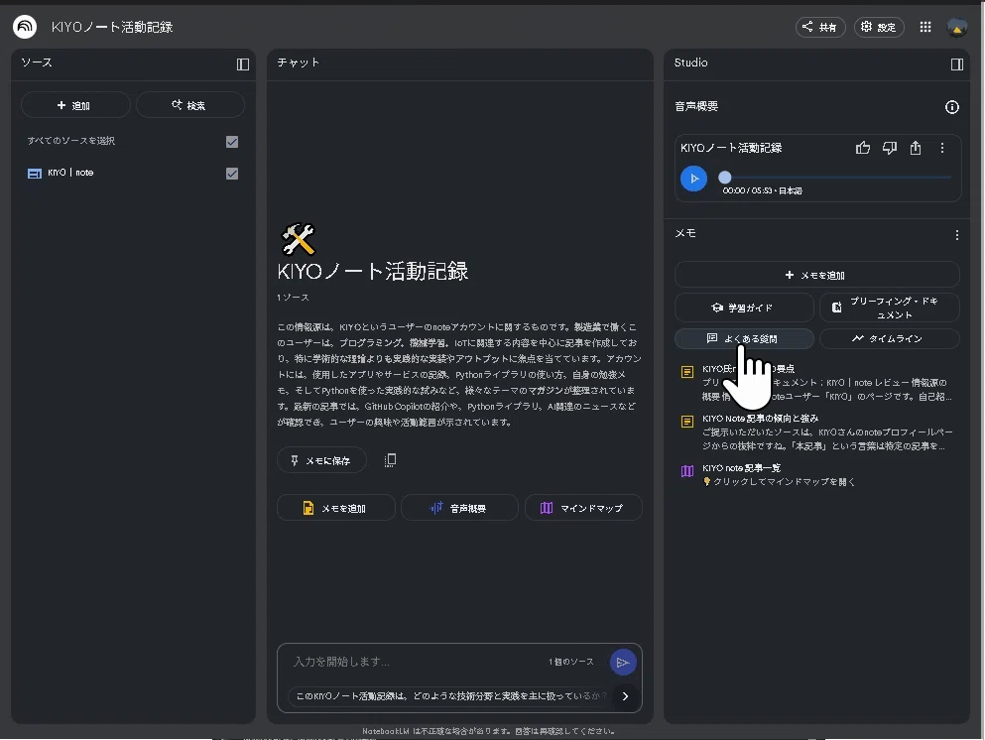The image size is (985, 740).
Task: Open the KIYO note 記事一覧 mind map icon
Action: click(687, 471)
